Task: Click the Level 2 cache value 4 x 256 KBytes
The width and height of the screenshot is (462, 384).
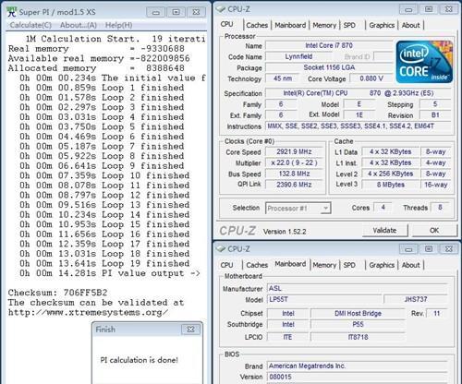Action: click(391, 174)
